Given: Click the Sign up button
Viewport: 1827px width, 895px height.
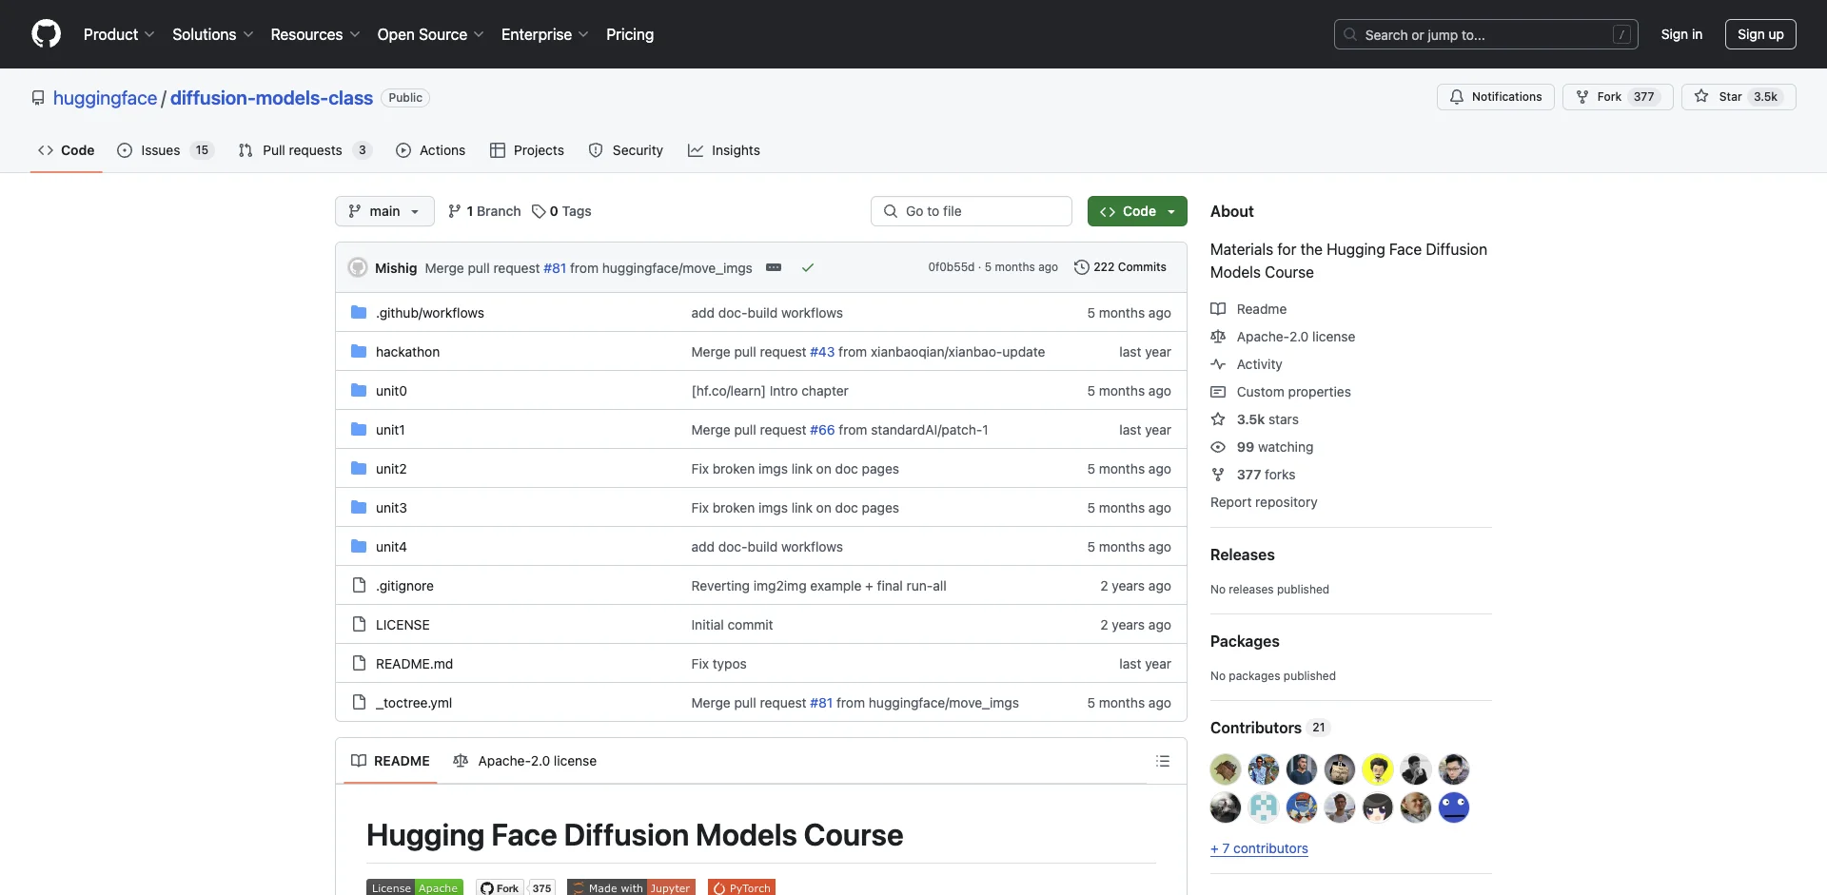Looking at the screenshot, I should tap(1760, 34).
